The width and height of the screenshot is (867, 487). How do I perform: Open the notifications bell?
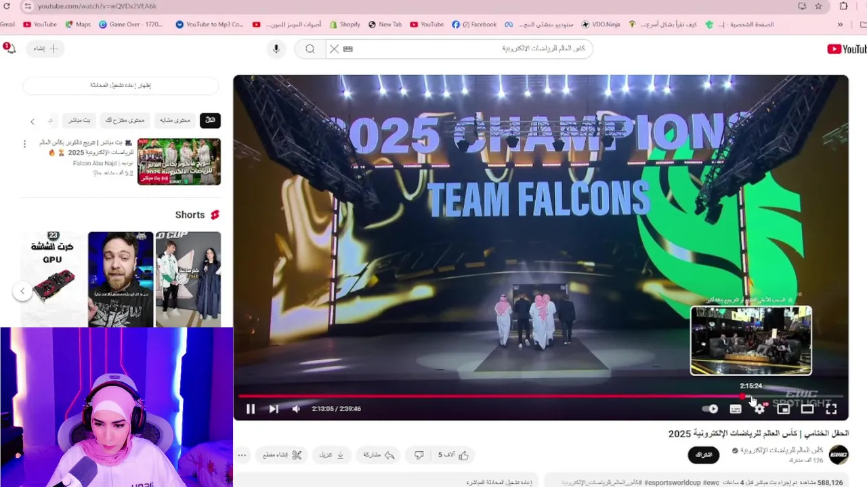(x=9, y=49)
